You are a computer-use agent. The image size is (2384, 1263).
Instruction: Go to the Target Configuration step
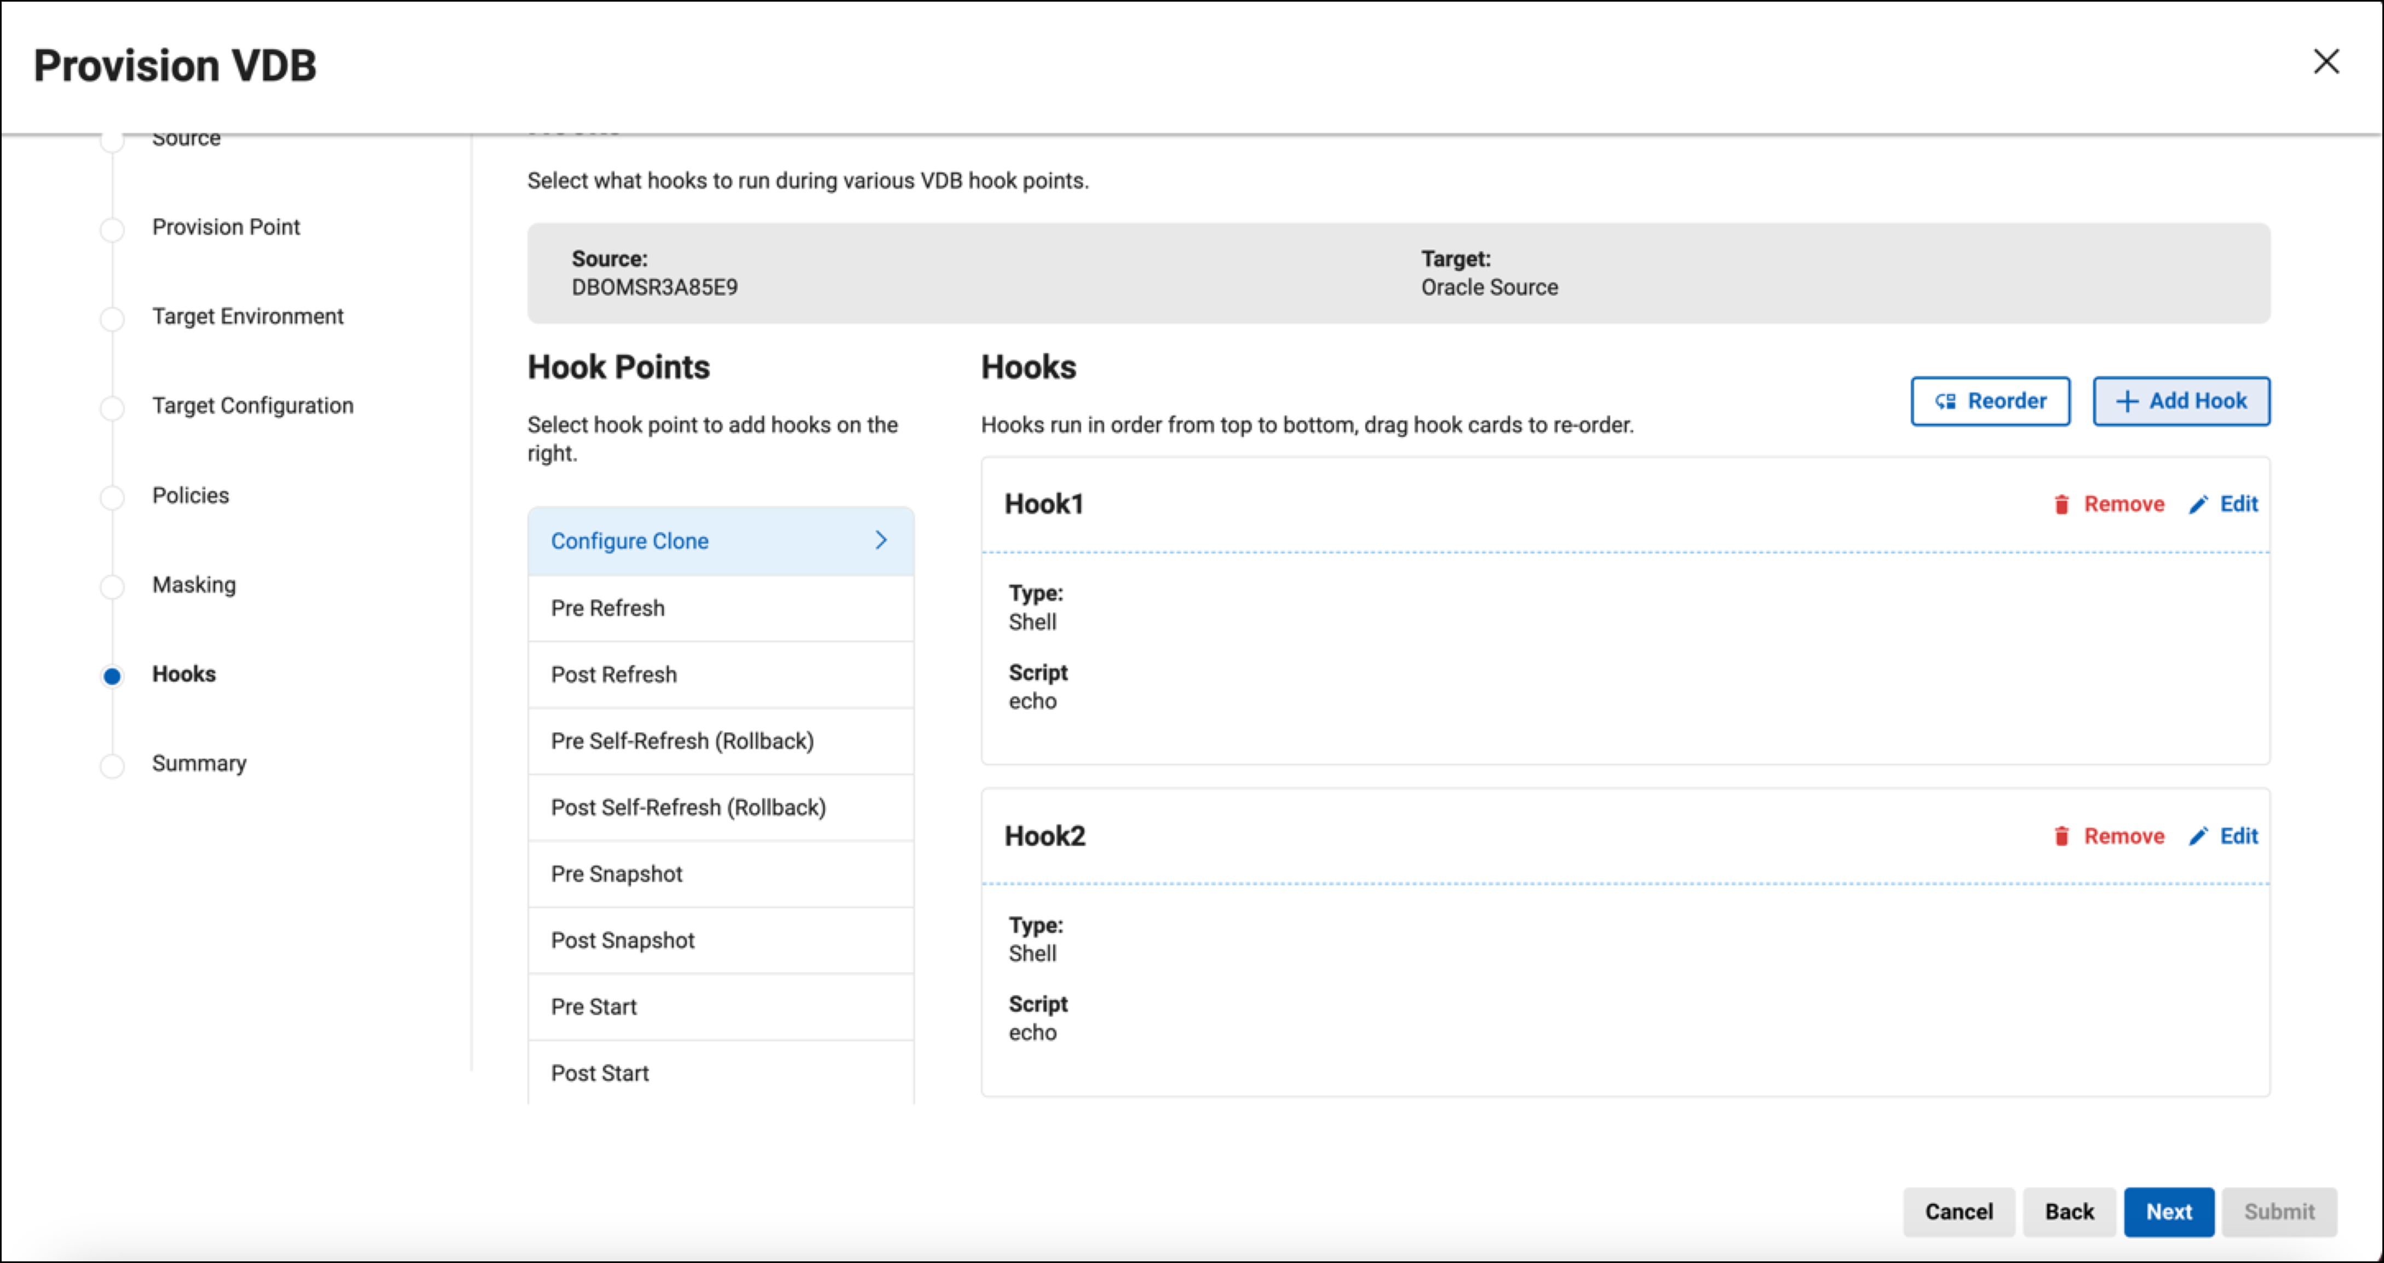coord(252,405)
